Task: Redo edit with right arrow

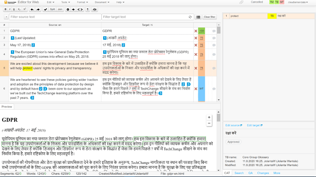Action: pyautogui.click(x=38, y=10)
